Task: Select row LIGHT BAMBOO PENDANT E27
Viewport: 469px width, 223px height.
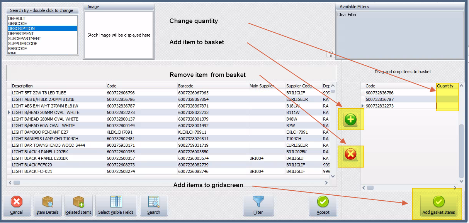Action: 168,132
